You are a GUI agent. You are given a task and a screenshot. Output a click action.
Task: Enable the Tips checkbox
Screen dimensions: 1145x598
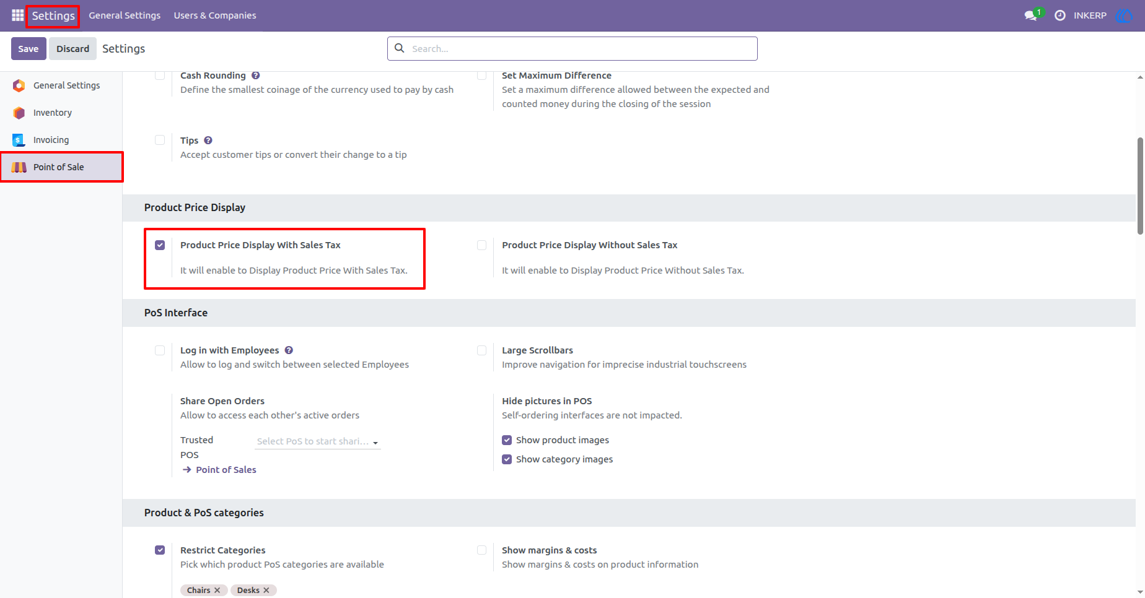160,141
